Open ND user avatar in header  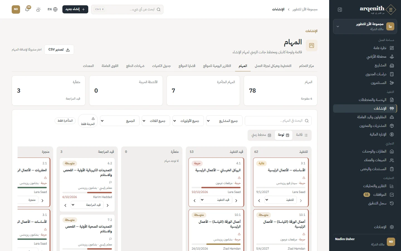(x=16, y=9)
